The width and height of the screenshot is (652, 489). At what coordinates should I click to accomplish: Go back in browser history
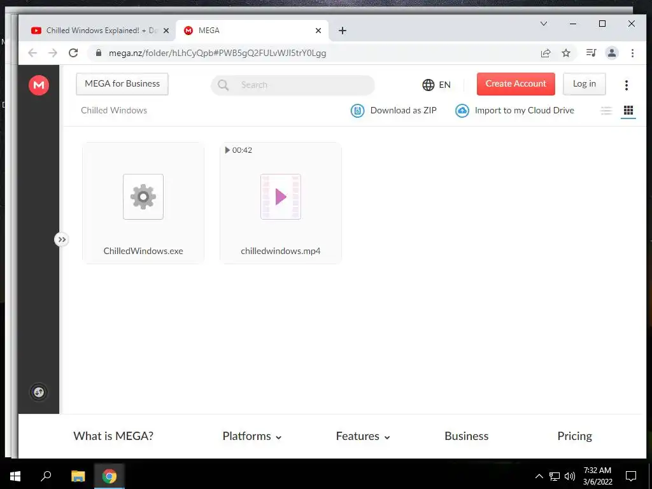(x=32, y=53)
